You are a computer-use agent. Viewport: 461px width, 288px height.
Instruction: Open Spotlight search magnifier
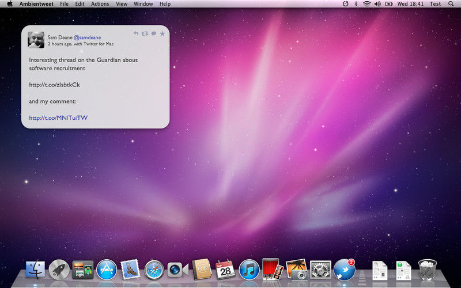451,4
